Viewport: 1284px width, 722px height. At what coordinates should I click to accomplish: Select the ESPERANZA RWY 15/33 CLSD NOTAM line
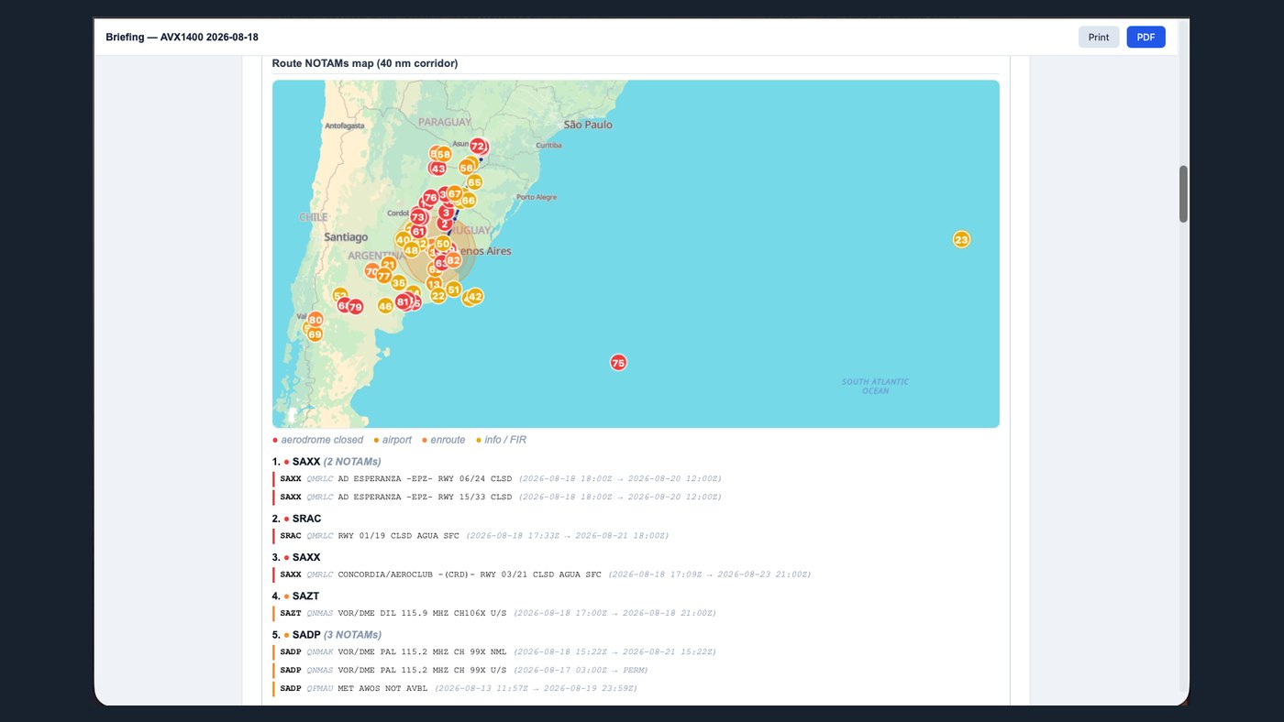click(501, 497)
